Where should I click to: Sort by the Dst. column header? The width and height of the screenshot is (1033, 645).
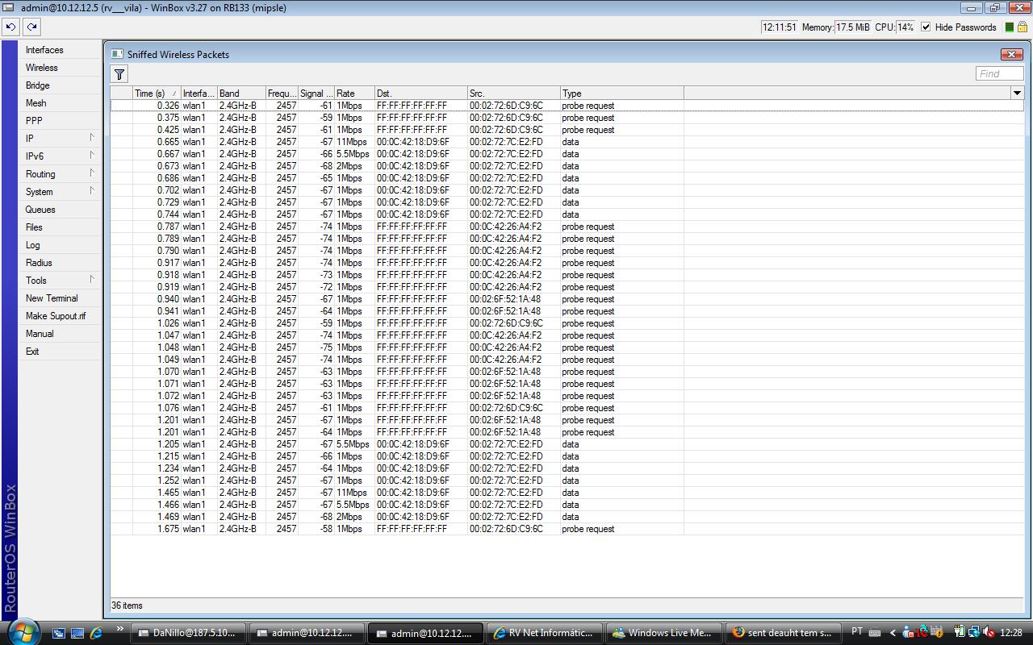click(421, 94)
